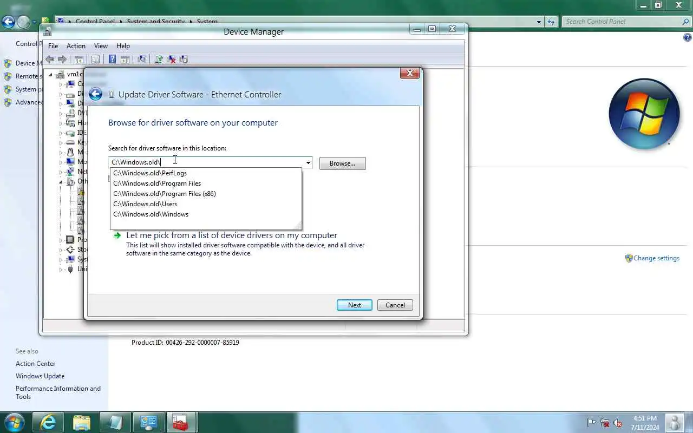Select the C:\Windows.old\Program Files suggestion
The height and width of the screenshot is (433, 693).
pyautogui.click(x=206, y=183)
